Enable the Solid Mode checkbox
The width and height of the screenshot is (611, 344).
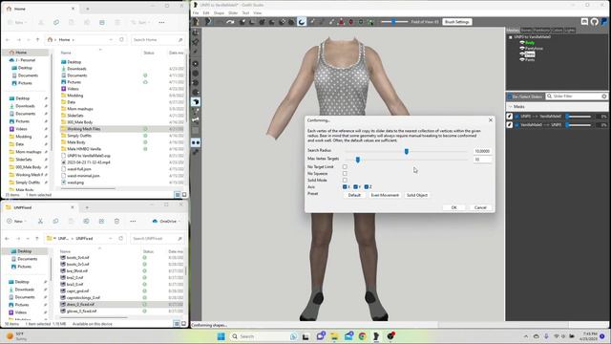(x=345, y=180)
